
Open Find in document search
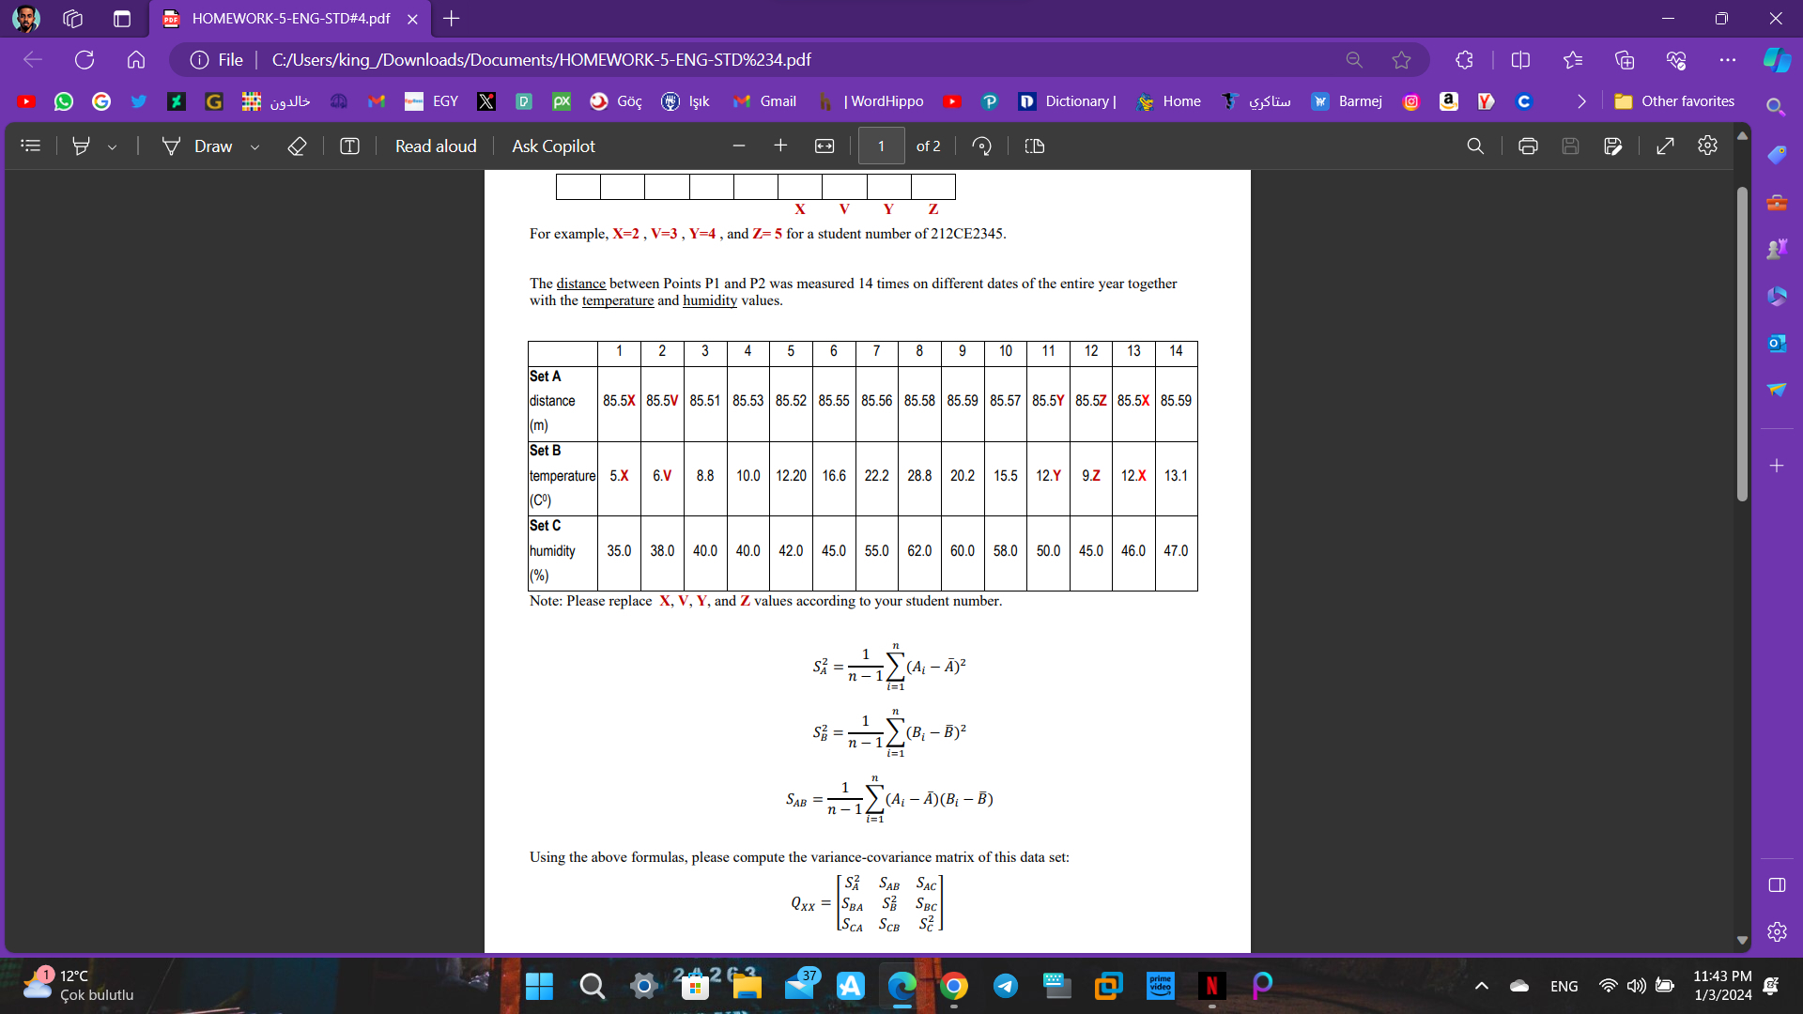click(1475, 146)
